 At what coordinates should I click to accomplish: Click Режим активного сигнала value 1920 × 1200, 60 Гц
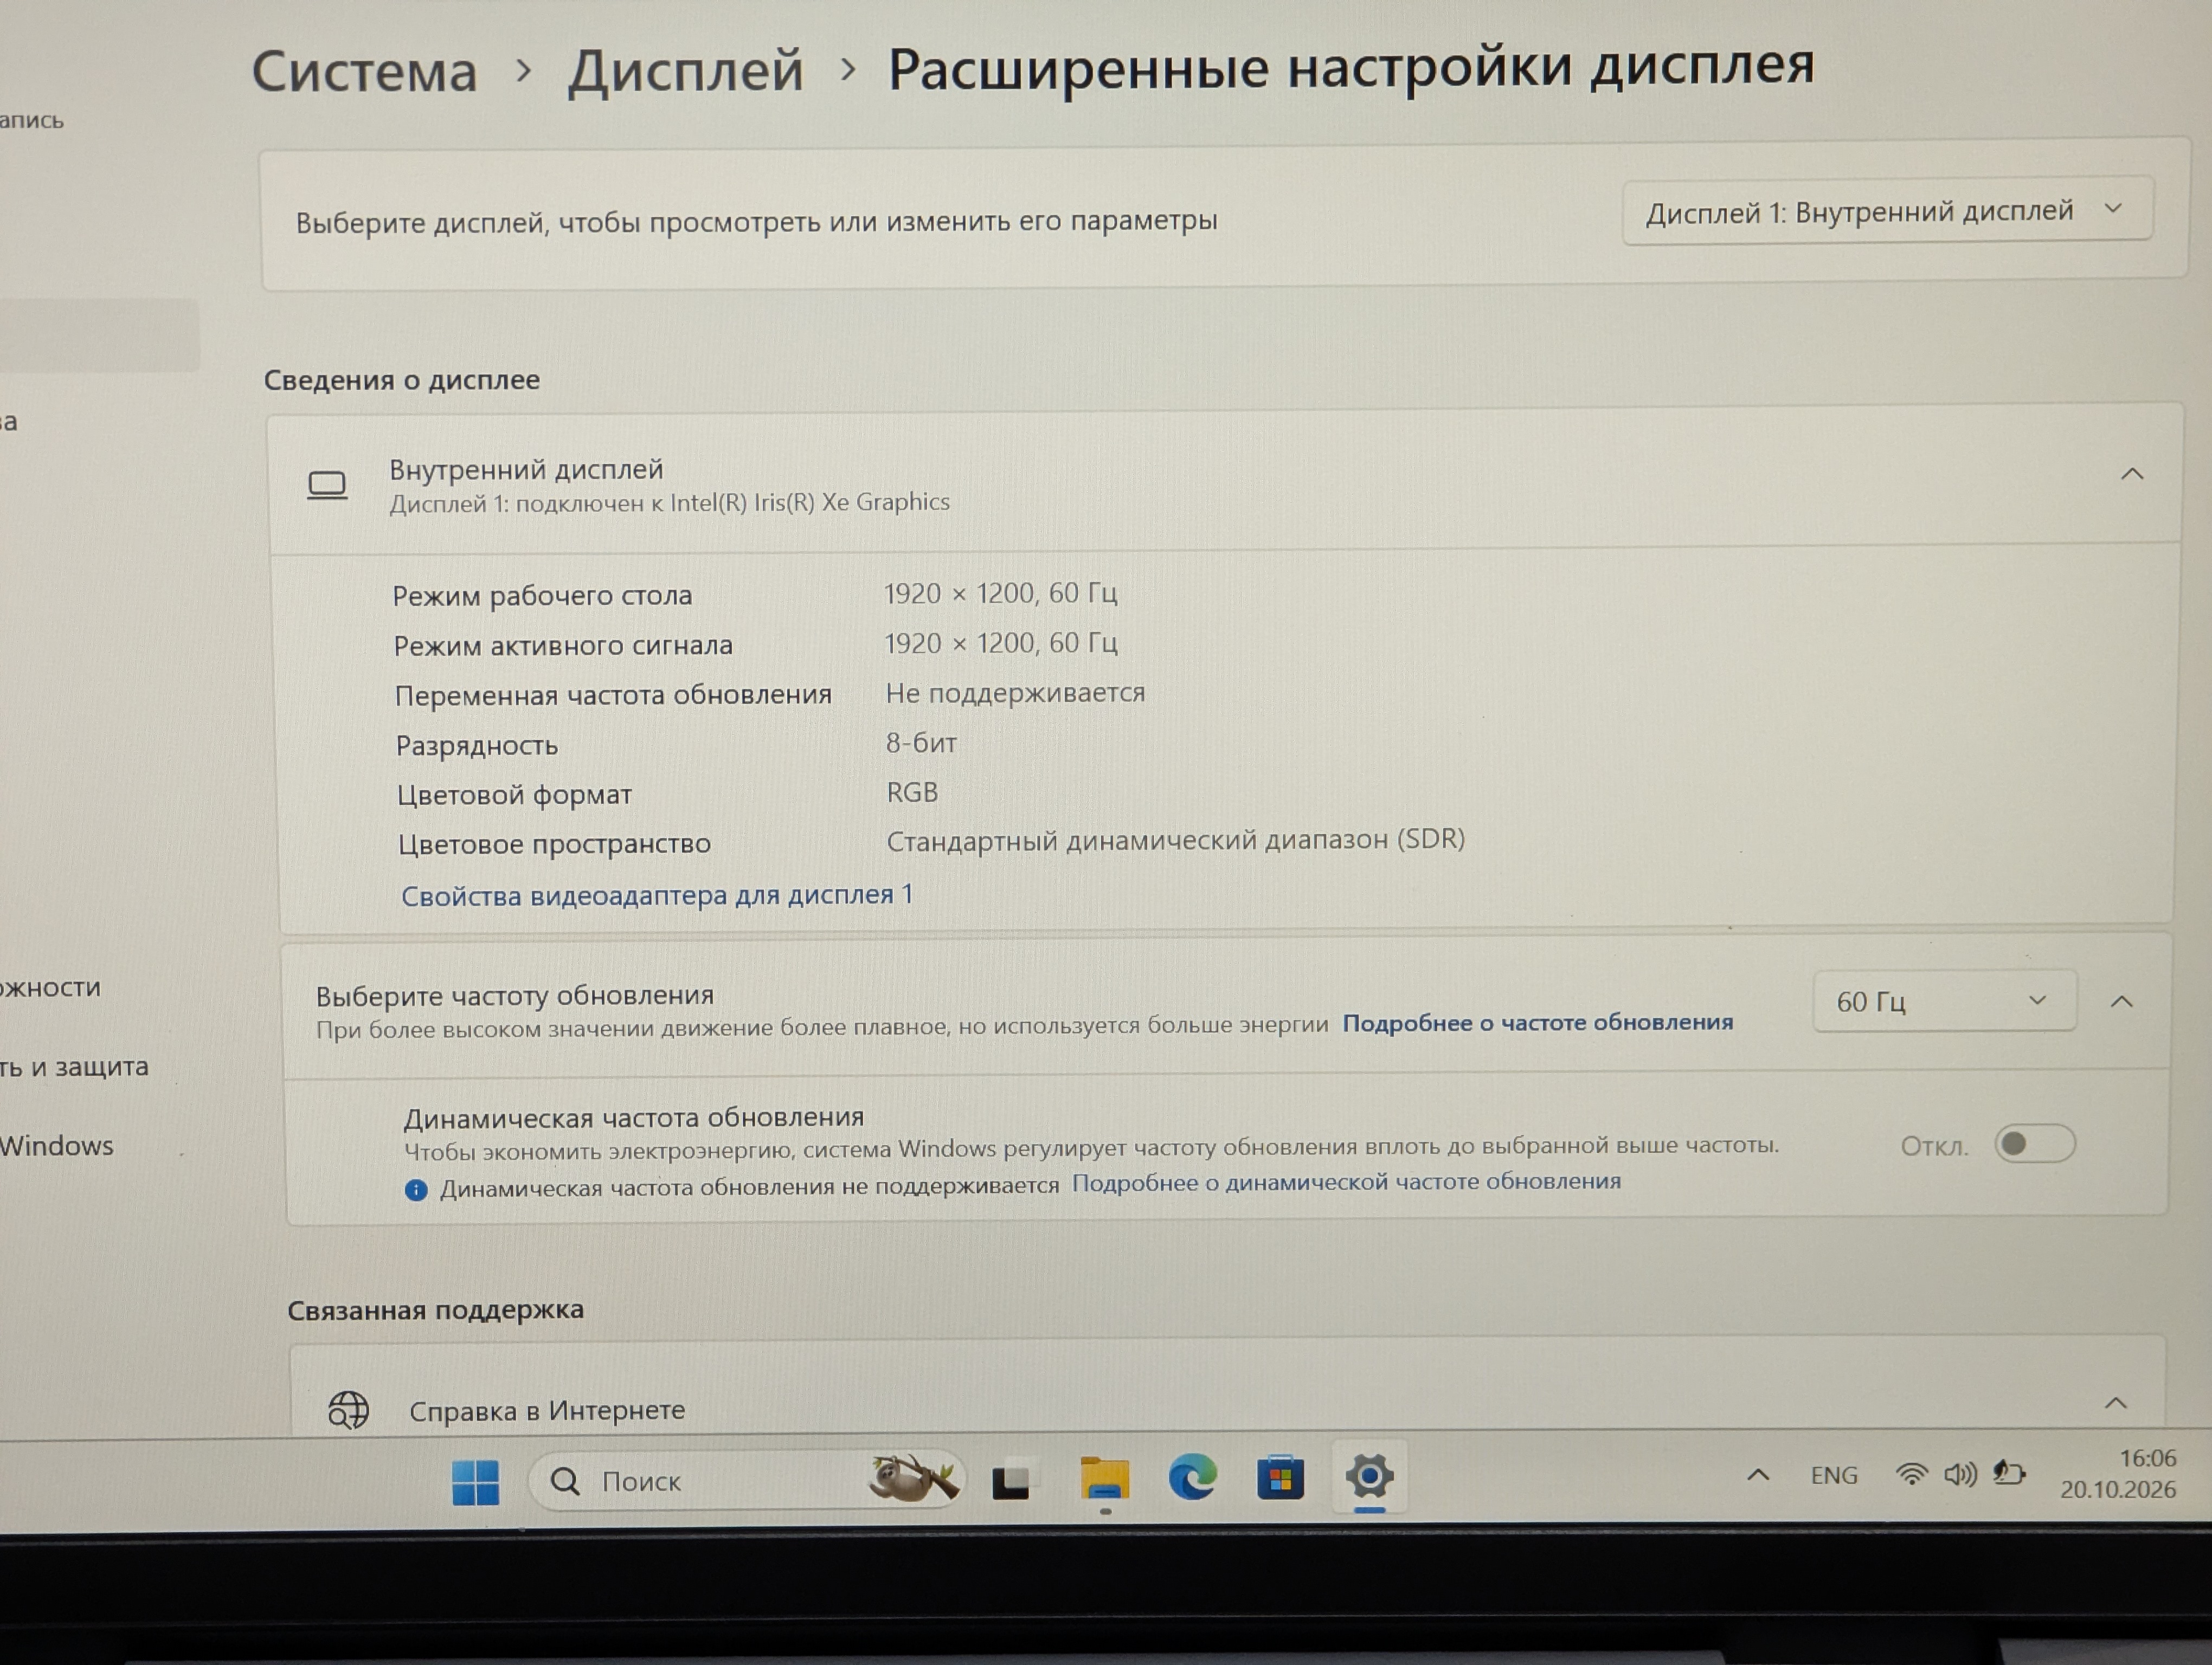tap(1000, 643)
